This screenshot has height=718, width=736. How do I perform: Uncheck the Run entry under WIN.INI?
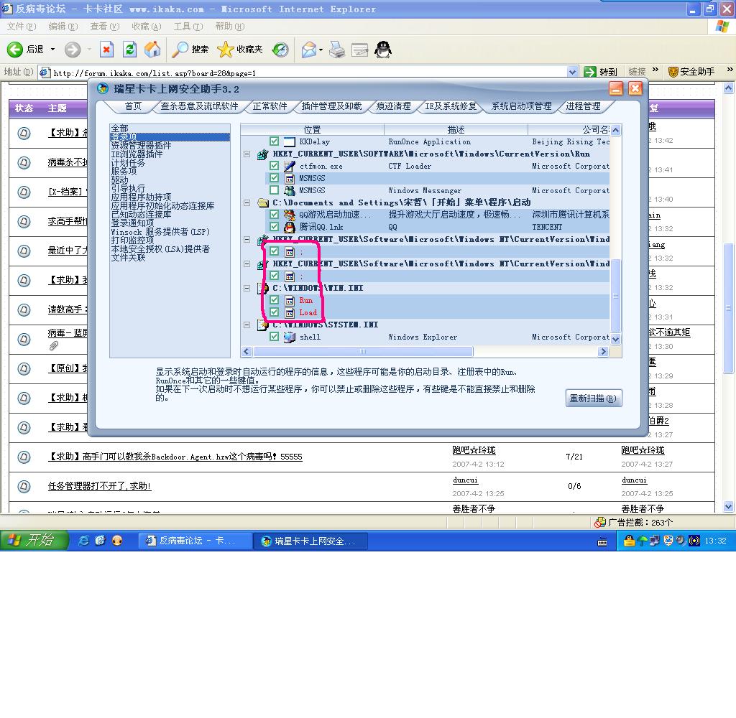274,299
